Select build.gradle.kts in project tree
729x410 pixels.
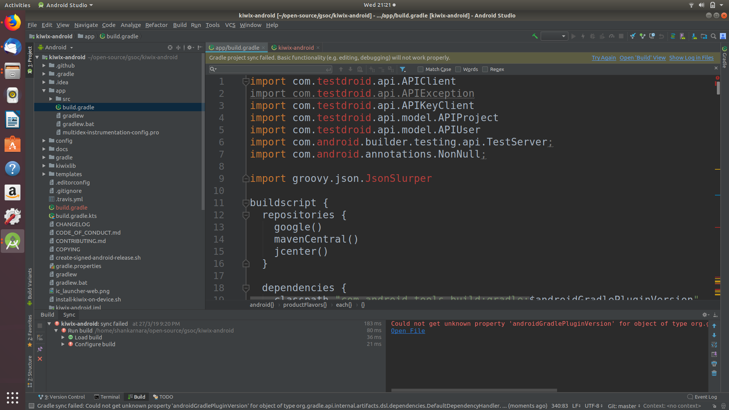coord(76,216)
